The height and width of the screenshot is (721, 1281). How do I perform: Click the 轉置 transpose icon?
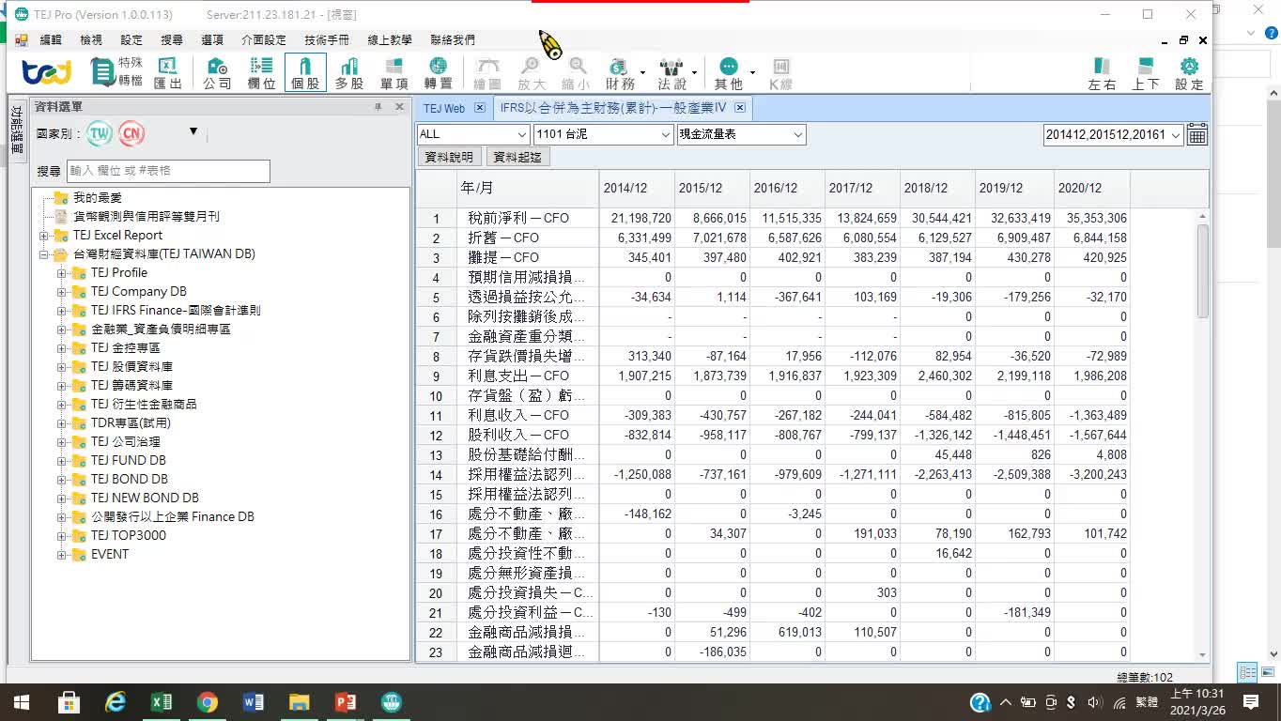point(438,72)
